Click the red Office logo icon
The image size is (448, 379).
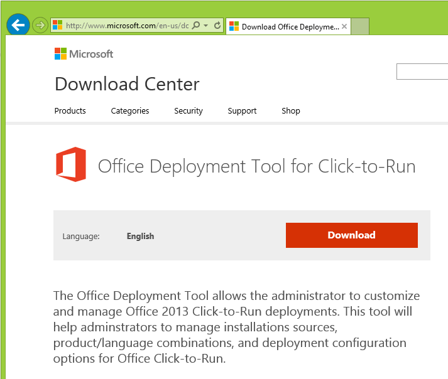tap(71, 164)
